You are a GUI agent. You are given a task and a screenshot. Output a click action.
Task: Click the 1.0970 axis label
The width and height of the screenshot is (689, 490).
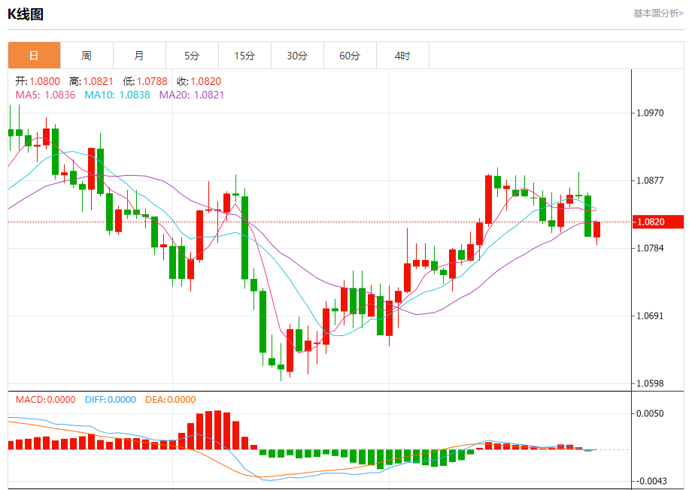click(x=651, y=113)
